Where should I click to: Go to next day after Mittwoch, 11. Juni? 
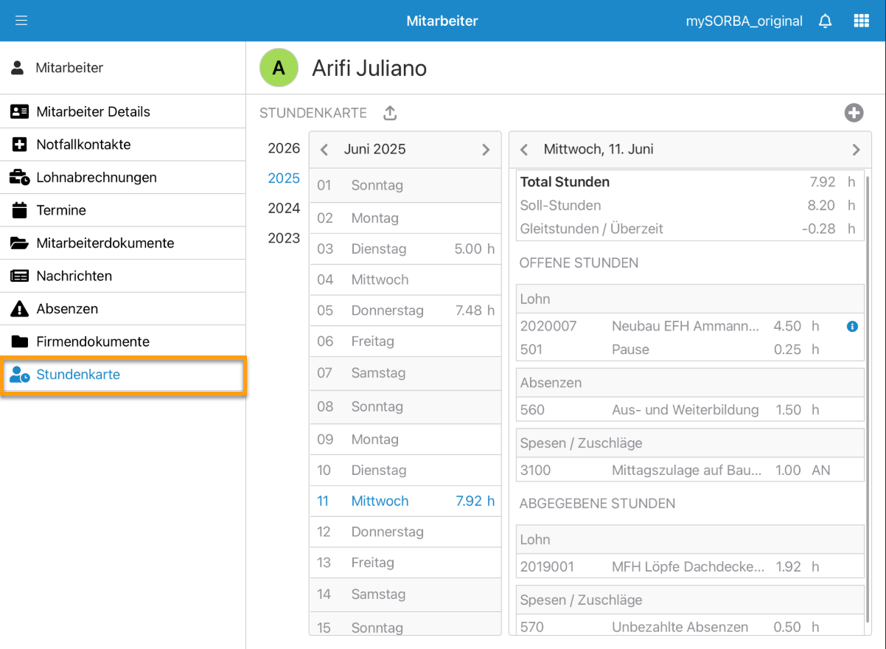(x=856, y=150)
